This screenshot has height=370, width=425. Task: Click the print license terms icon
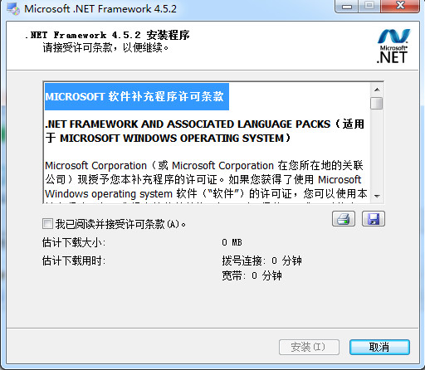(x=344, y=219)
